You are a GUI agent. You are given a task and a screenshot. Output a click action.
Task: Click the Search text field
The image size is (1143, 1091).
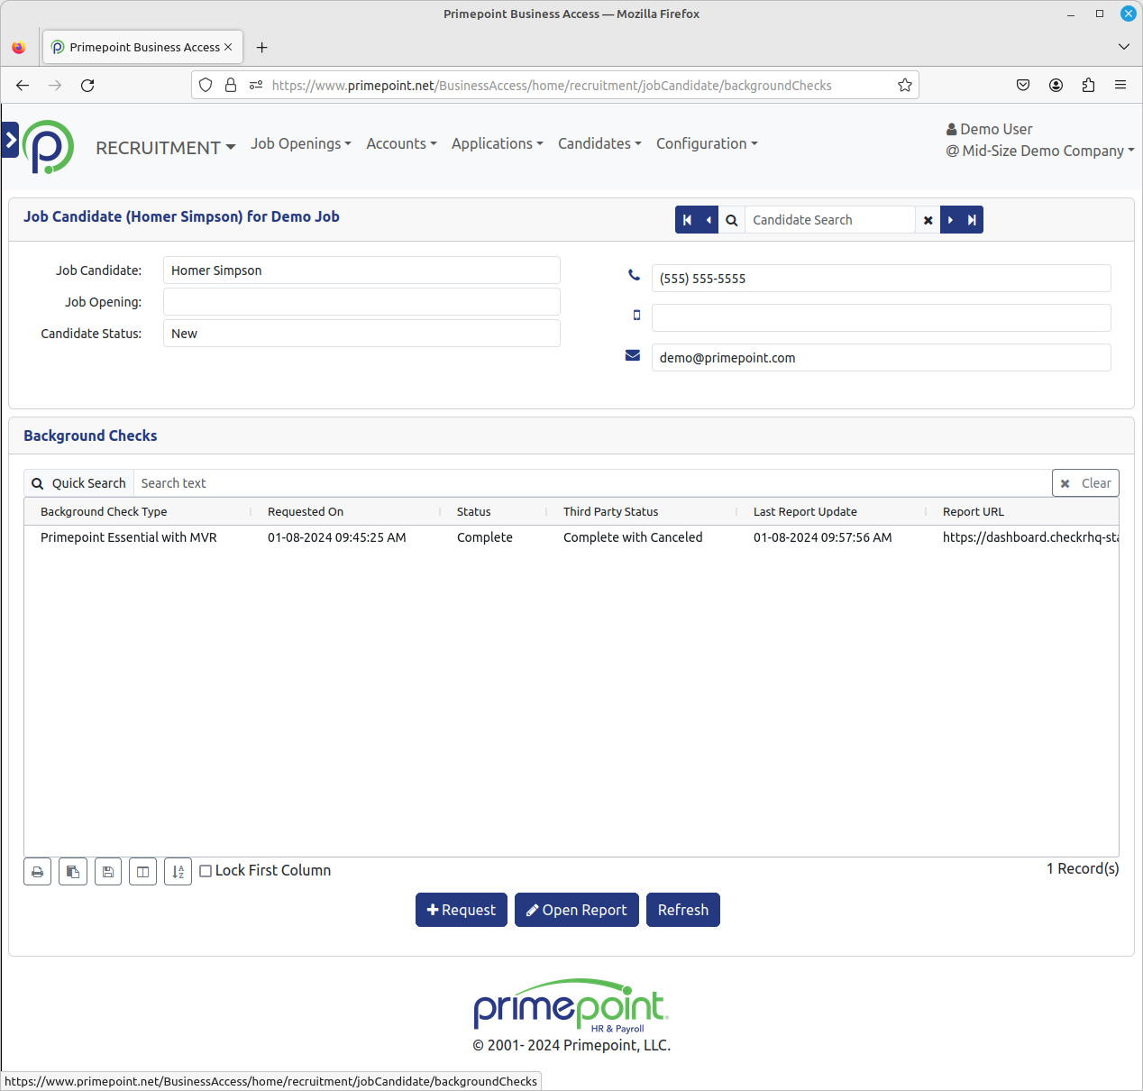592,483
